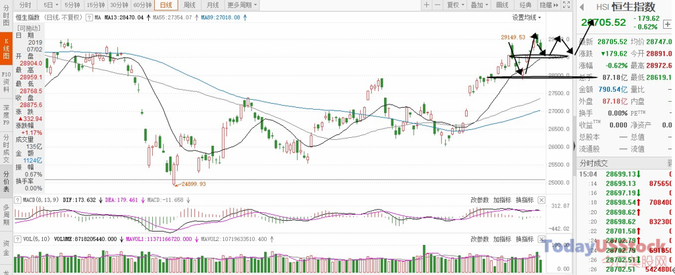This screenshot has width=675, height=275.
Task: Click VOL 加指标 button
Action: point(502,238)
